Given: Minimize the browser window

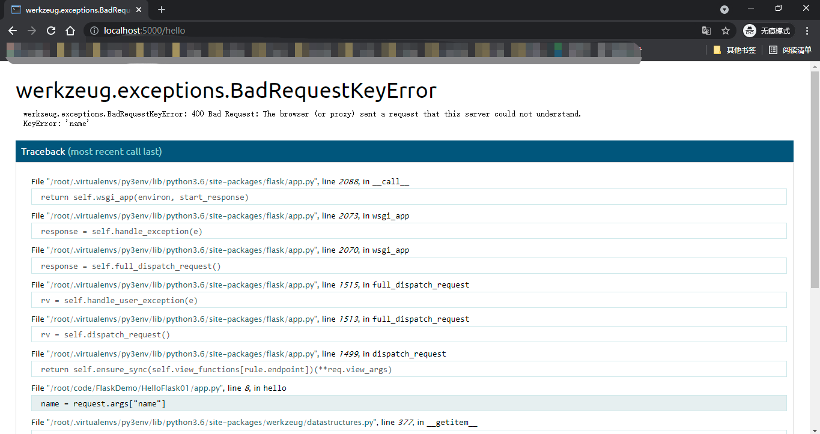Looking at the screenshot, I should (751, 8).
